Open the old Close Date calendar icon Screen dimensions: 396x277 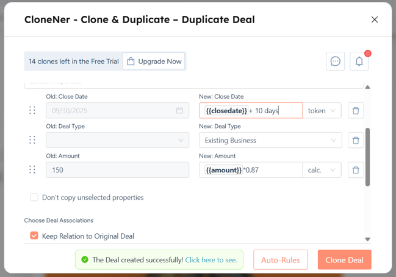point(180,111)
